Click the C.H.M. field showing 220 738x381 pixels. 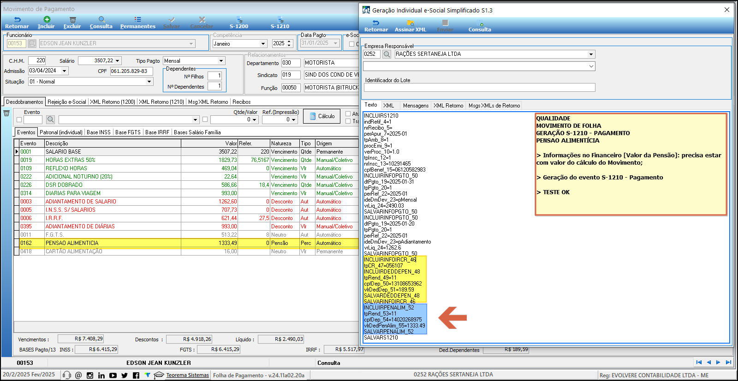point(37,60)
